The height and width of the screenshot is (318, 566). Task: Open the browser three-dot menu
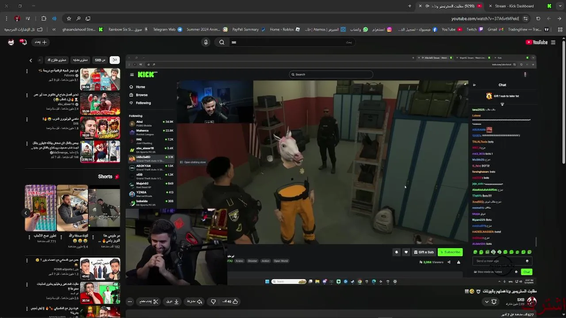(6, 19)
